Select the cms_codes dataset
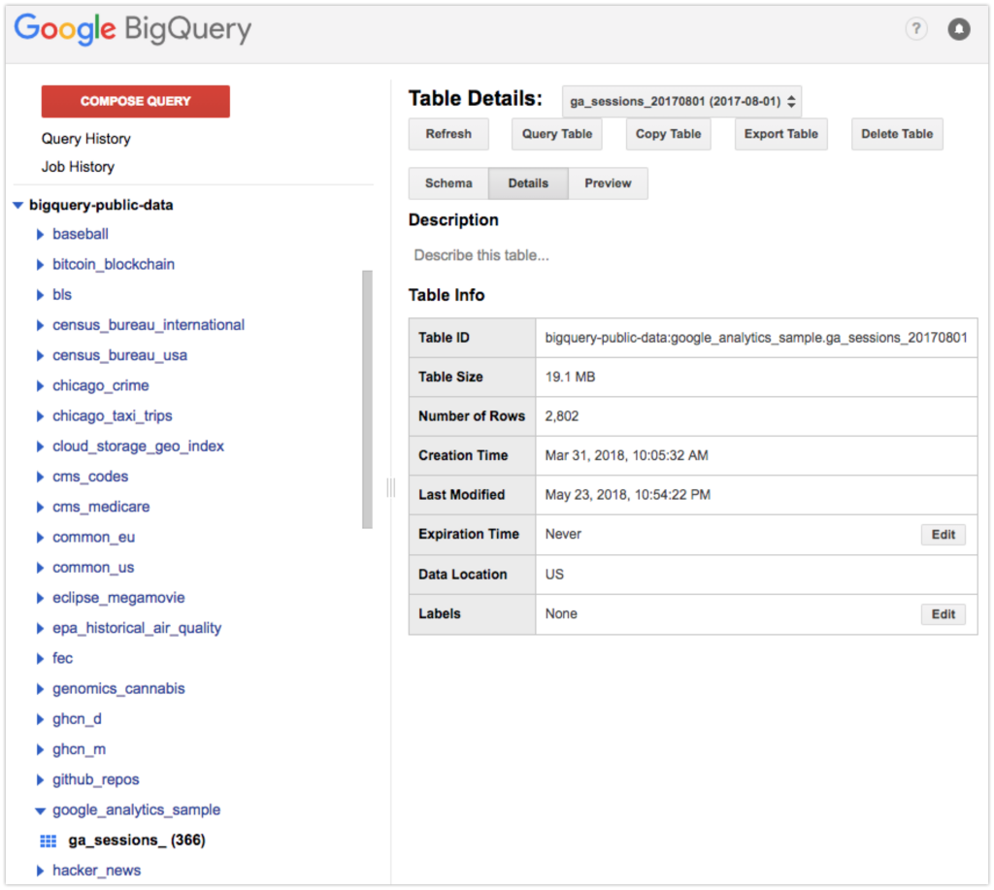The height and width of the screenshot is (890, 994). point(90,477)
